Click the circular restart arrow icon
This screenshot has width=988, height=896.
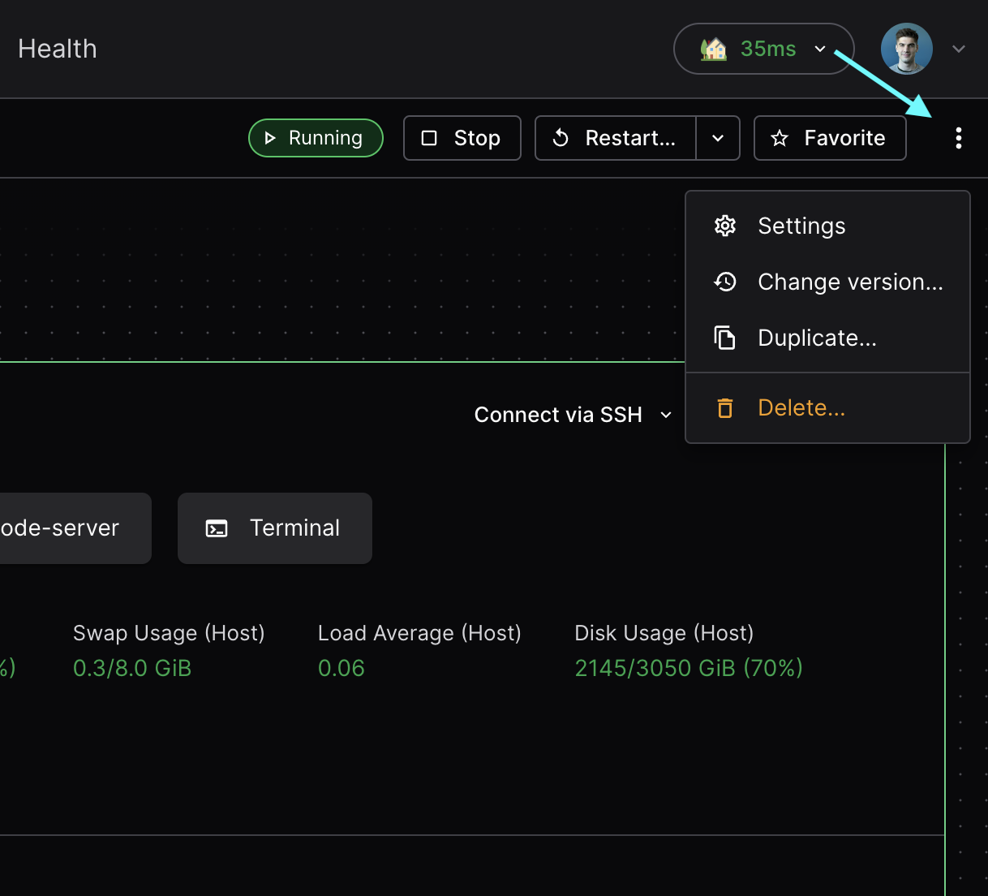[561, 138]
